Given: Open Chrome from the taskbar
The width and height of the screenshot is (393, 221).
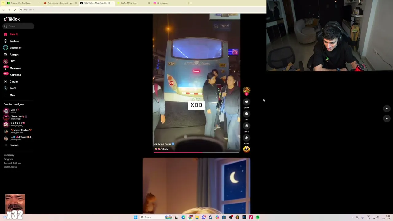Looking at the screenshot, I should [x=190, y=217].
